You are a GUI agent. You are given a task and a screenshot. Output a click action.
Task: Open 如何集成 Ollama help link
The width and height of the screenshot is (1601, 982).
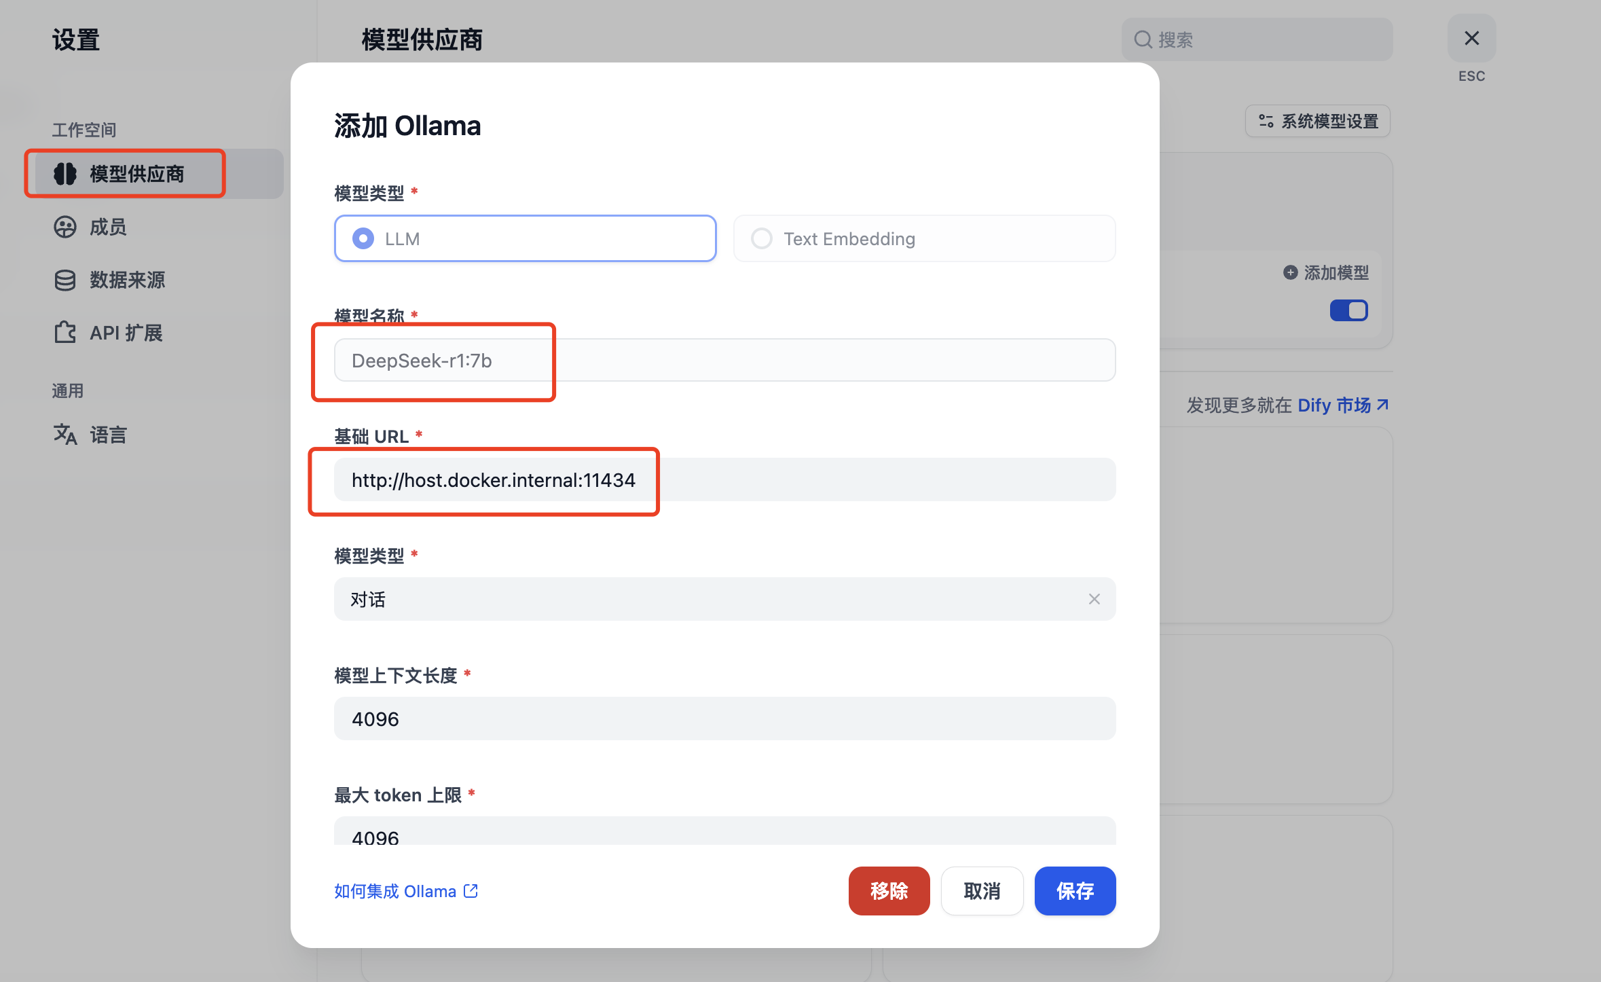click(x=405, y=891)
